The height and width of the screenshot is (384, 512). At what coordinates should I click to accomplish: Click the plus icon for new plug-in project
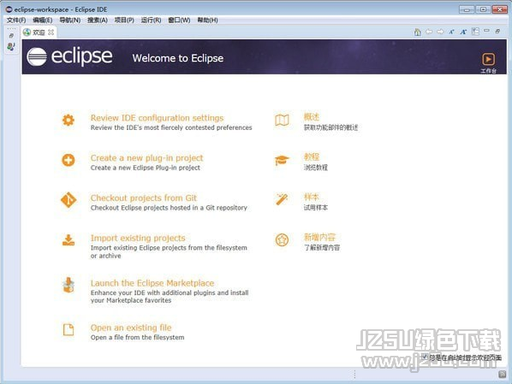pyautogui.click(x=68, y=160)
